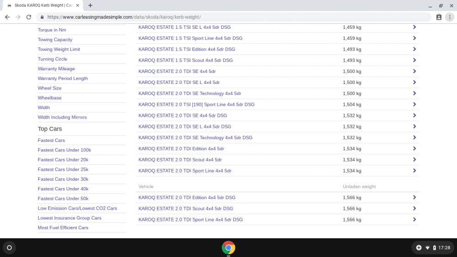Open Lowest Insurance Group Cars link

point(69,218)
